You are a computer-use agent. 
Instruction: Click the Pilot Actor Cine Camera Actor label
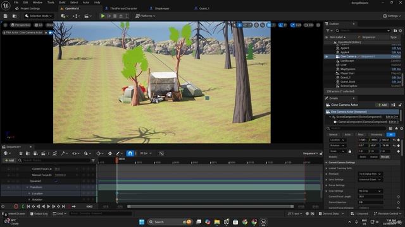tap(23, 33)
